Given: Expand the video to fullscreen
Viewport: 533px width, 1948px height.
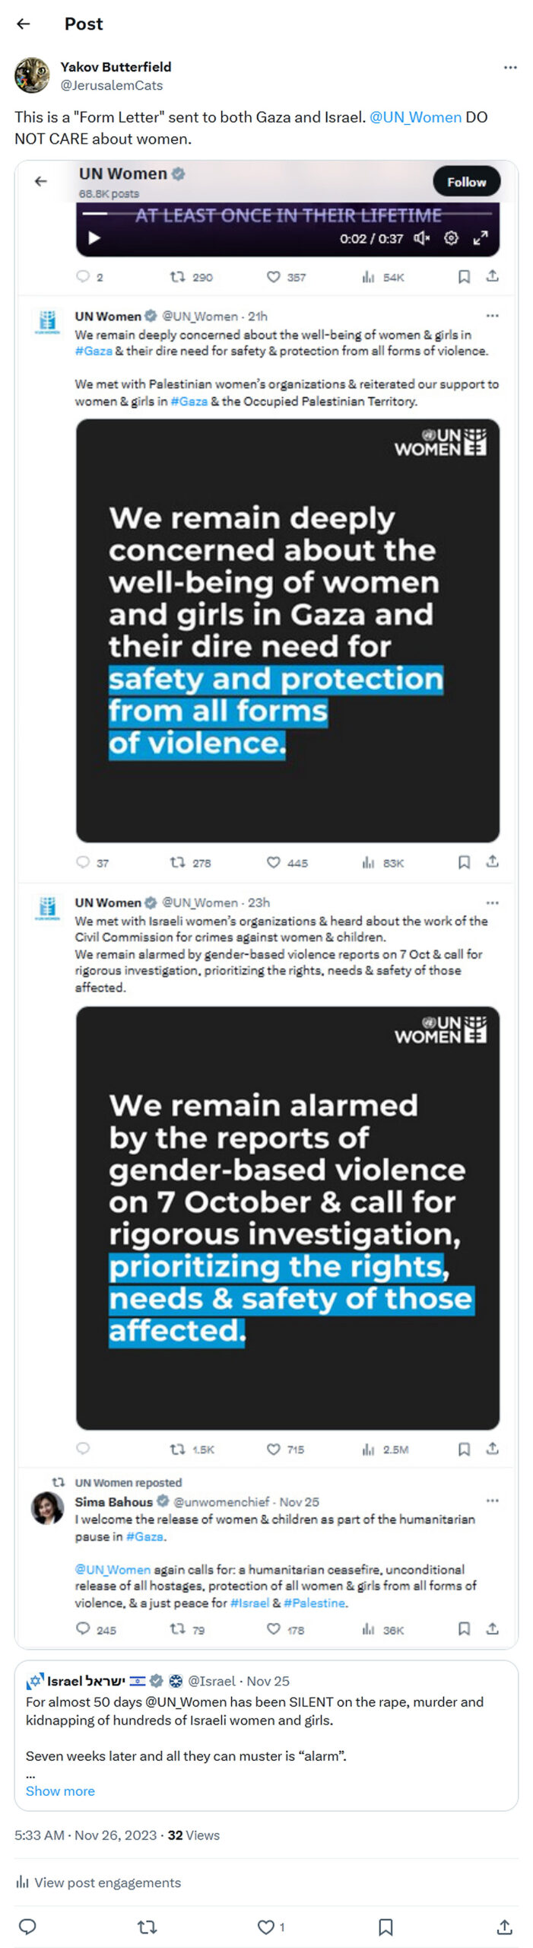Looking at the screenshot, I should (480, 238).
